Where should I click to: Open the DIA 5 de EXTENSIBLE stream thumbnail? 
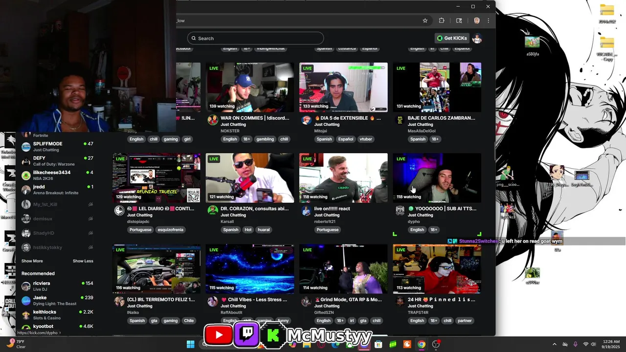pyautogui.click(x=343, y=87)
